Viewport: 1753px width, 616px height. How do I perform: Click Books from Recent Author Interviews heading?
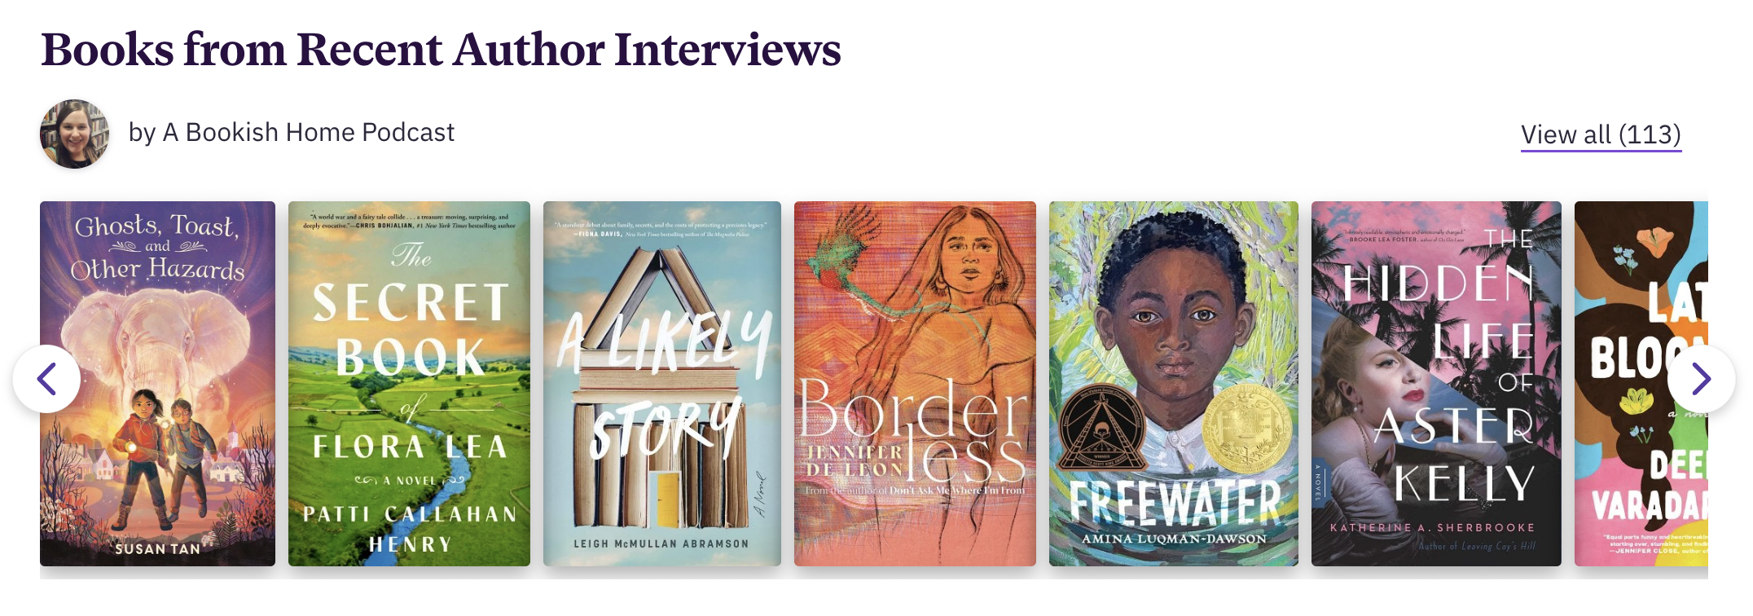(441, 50)
